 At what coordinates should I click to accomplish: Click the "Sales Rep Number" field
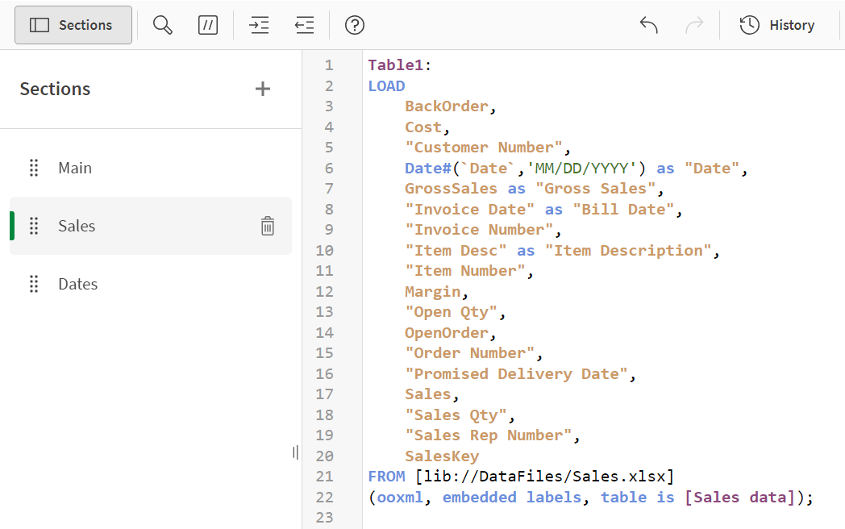[489, 435]
